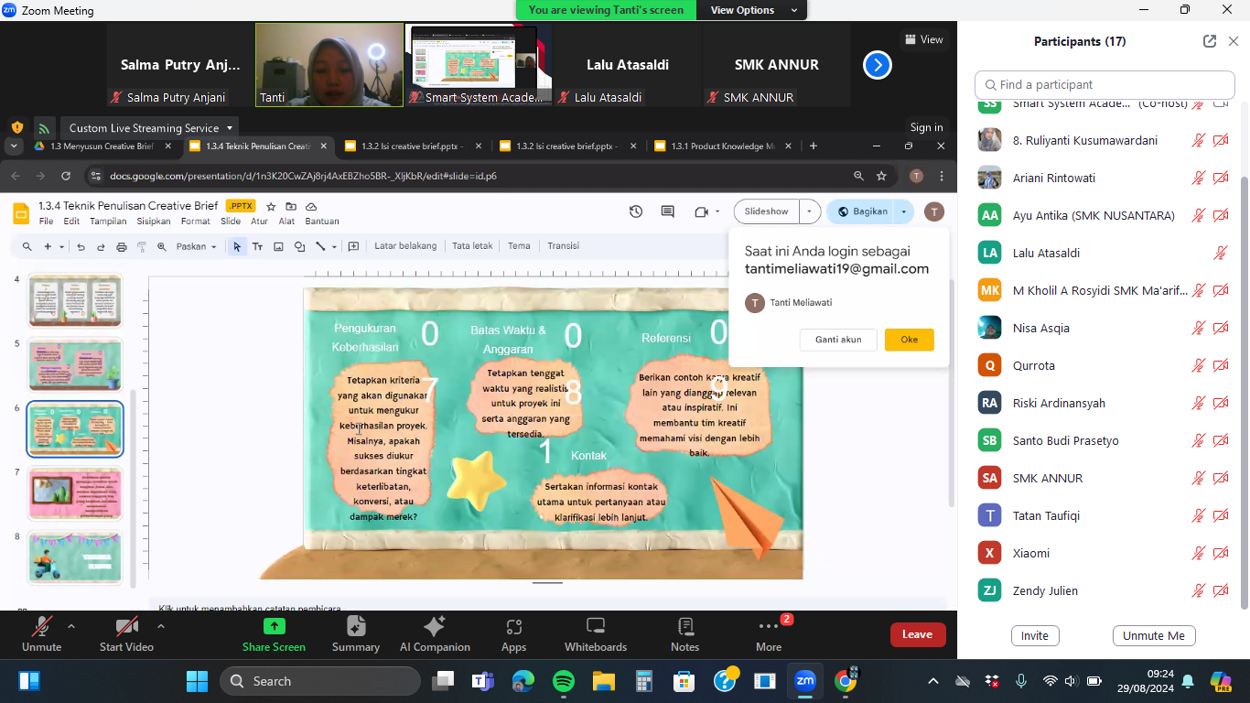Reload the browser page

[66, 176]
